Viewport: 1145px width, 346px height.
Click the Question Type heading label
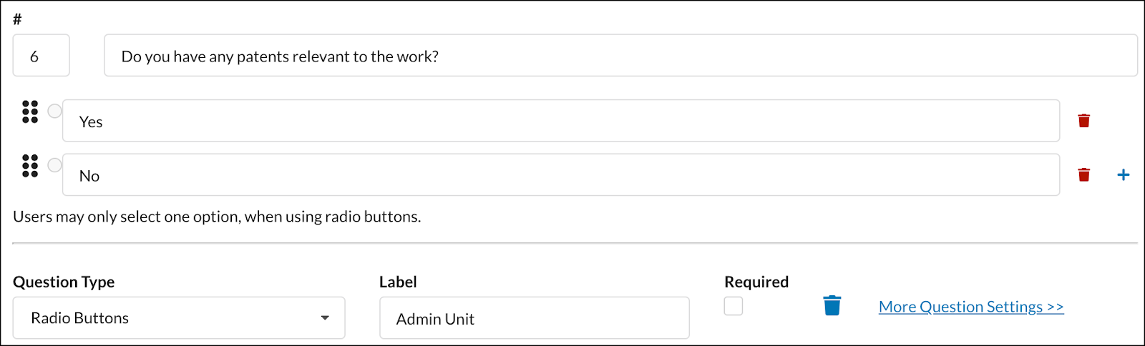tap(64, 282)
